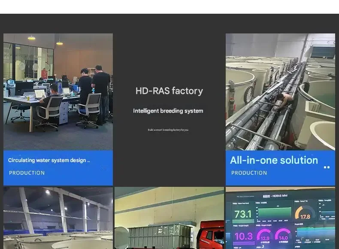Select the 'Intelligent breeding system' subtitle
Image resolution: width=339 pixels, height=249 pixels.
(168, 111)
